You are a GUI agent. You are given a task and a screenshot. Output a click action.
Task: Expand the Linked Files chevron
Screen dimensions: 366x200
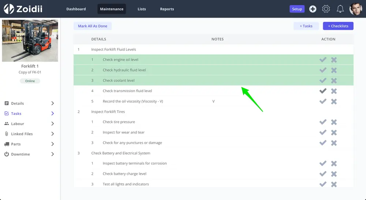(x=52, y=134)
